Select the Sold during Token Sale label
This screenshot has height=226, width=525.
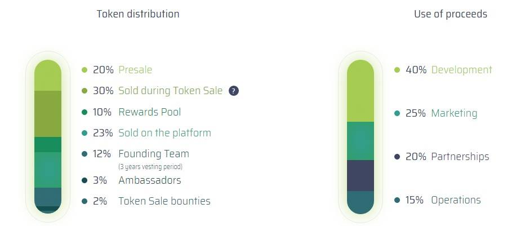[170, 91]
